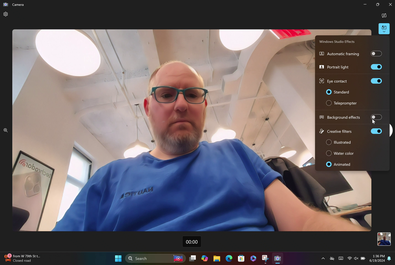Screen dimensions: 395x265
Task: Collapse the Windows Studio Effects button
Action: pyautogui.click(x=384, y=29)
